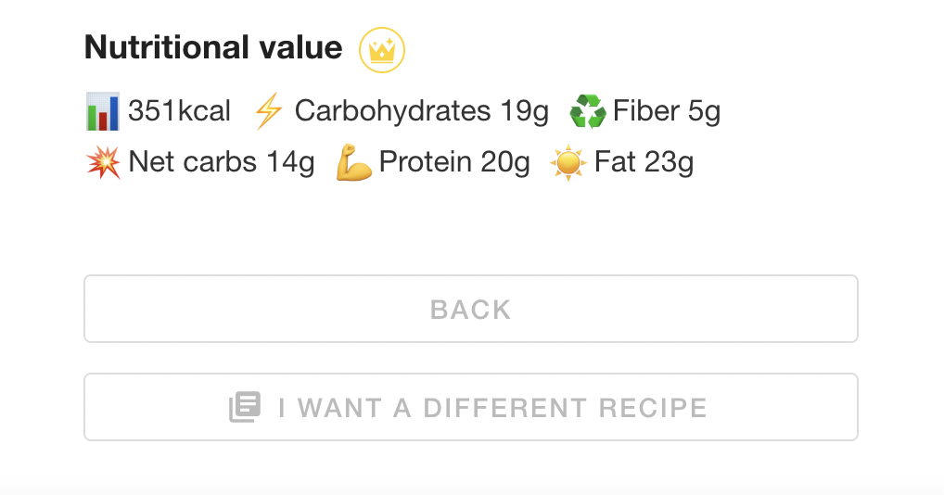This screenshot has height=495, width=944.
Task: Click the bar chart calories icon
Action: 102,112
